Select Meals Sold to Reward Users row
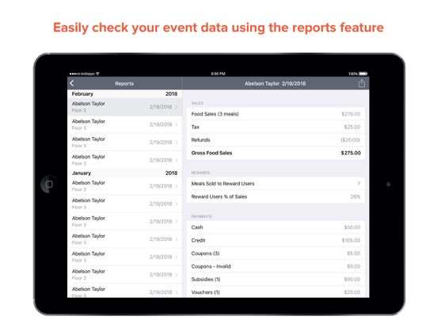The height and width of the screenshot is (328, 437). coord(275,184)
